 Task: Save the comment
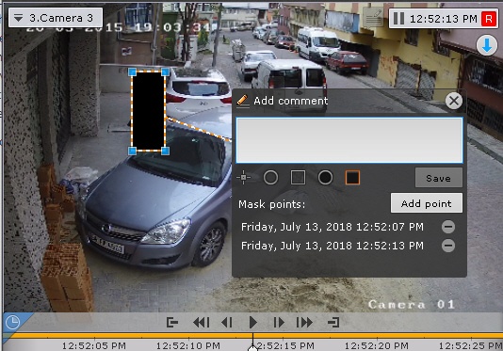point(439,178)
